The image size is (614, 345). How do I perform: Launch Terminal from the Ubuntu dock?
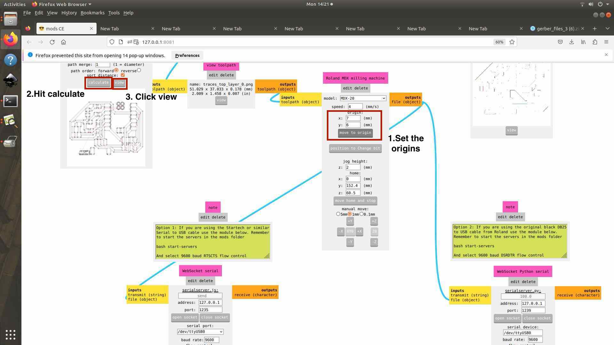(x=10, y=101)
